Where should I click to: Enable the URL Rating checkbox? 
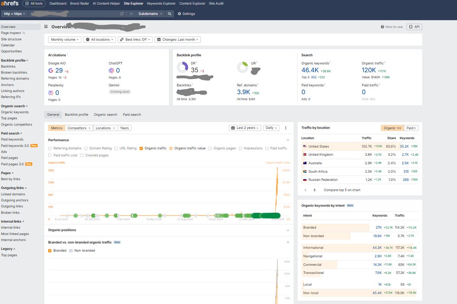coord(116,148)
